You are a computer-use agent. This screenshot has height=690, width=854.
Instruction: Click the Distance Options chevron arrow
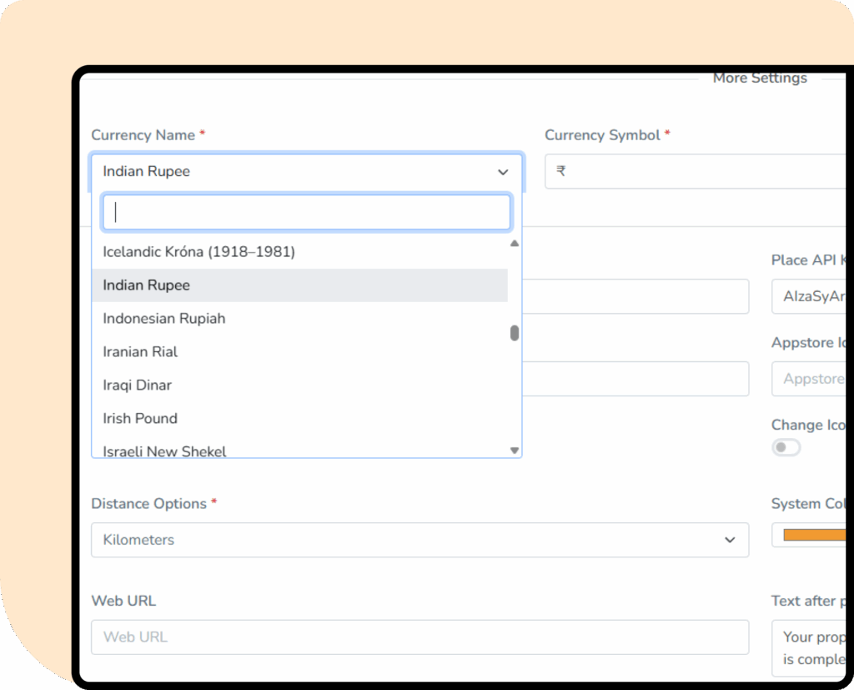pyautogui.click(x=730, y=540)
